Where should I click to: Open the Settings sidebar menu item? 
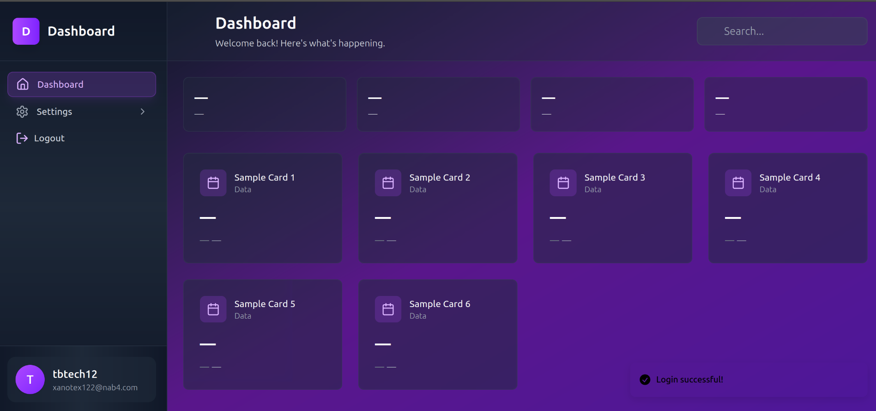click(x=82, y=112)
